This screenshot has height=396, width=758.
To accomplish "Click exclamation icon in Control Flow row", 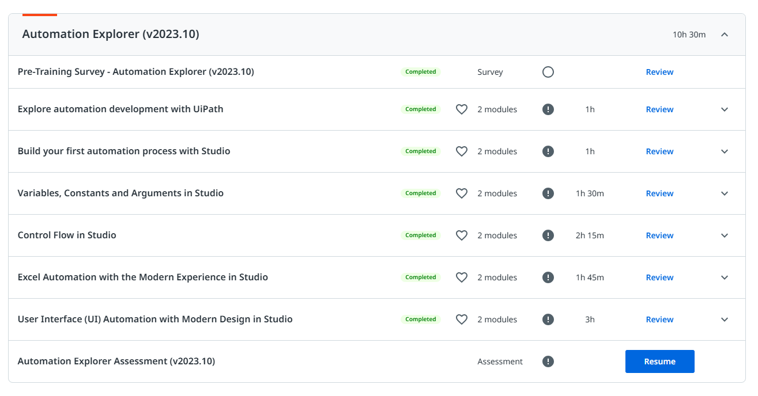I will coord(548,235).
